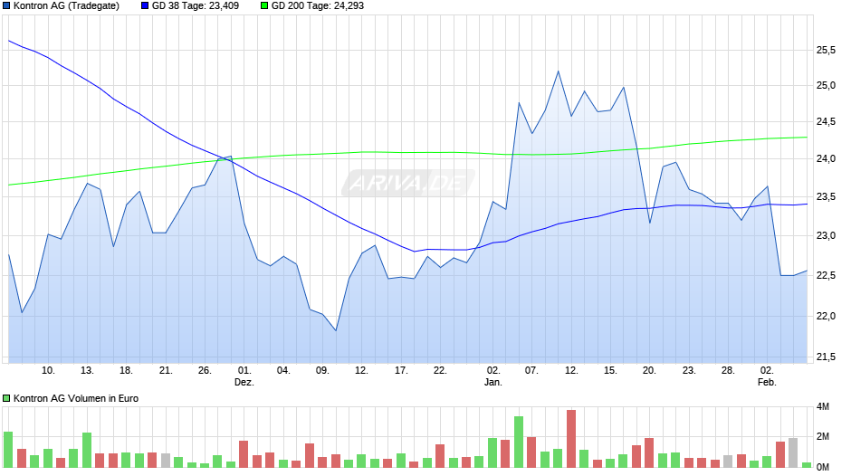Click the Kontron AG (Tradegate) legend swatch

6,6
